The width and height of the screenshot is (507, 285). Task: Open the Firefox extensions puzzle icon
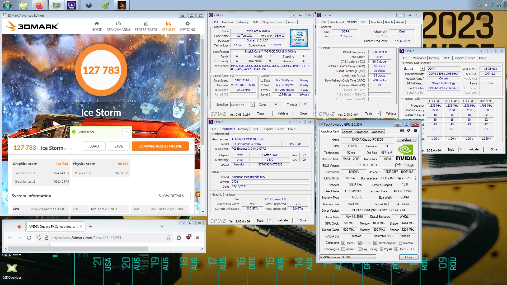179,237
